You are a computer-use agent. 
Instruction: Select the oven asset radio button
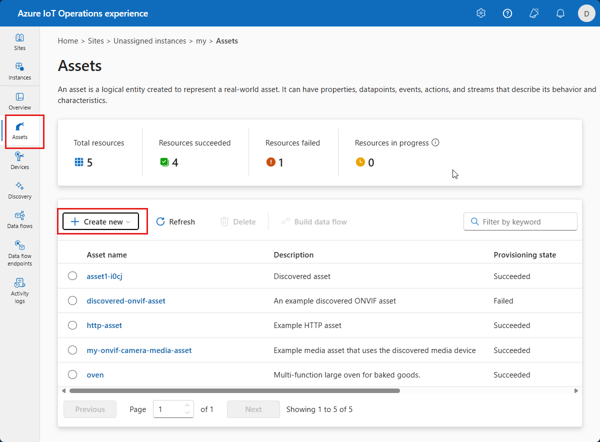coord(72,374)
